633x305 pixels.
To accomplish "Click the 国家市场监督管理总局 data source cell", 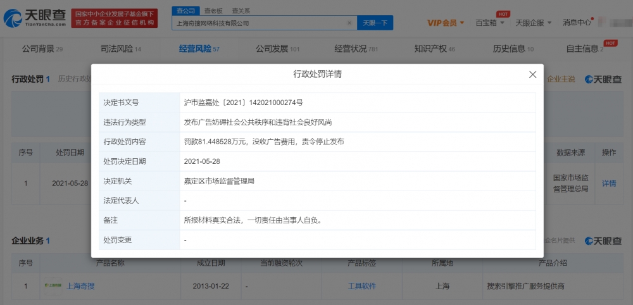I will 570,183.
